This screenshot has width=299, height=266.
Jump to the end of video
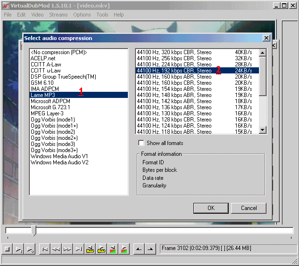79,249
